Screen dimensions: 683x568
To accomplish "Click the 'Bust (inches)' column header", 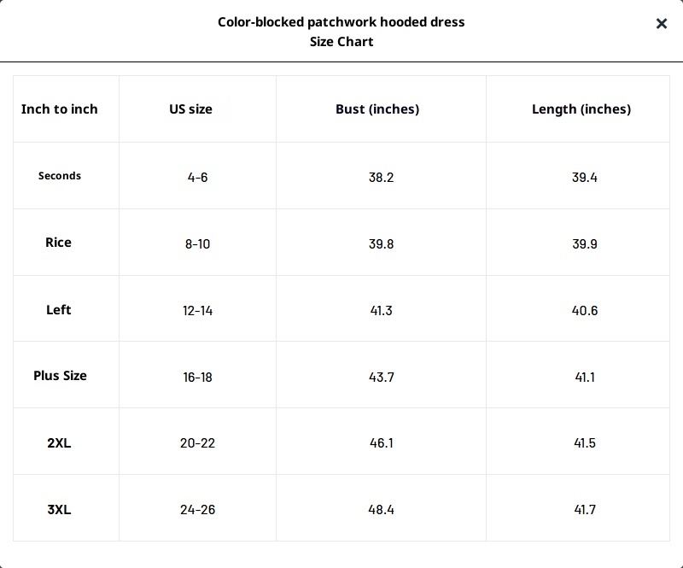I will (x=377, y=109).
